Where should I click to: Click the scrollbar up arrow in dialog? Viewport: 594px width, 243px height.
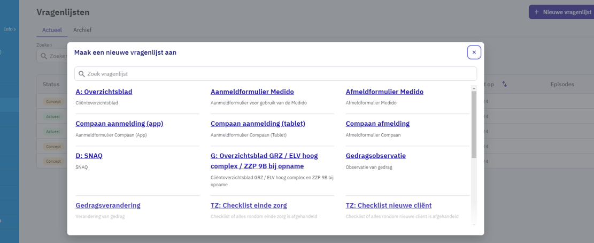[474, 88]
